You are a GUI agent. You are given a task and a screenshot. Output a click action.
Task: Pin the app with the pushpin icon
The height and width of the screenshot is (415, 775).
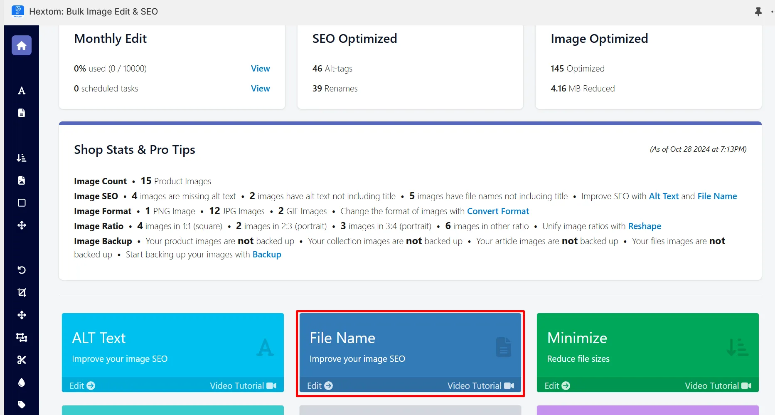tap(758, 12)
